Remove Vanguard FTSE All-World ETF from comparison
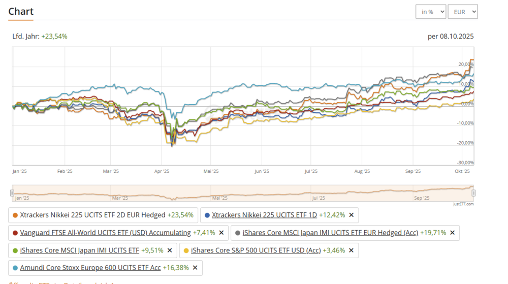The image size is (508, 284). pyautogui.click(x=221, y=233)
